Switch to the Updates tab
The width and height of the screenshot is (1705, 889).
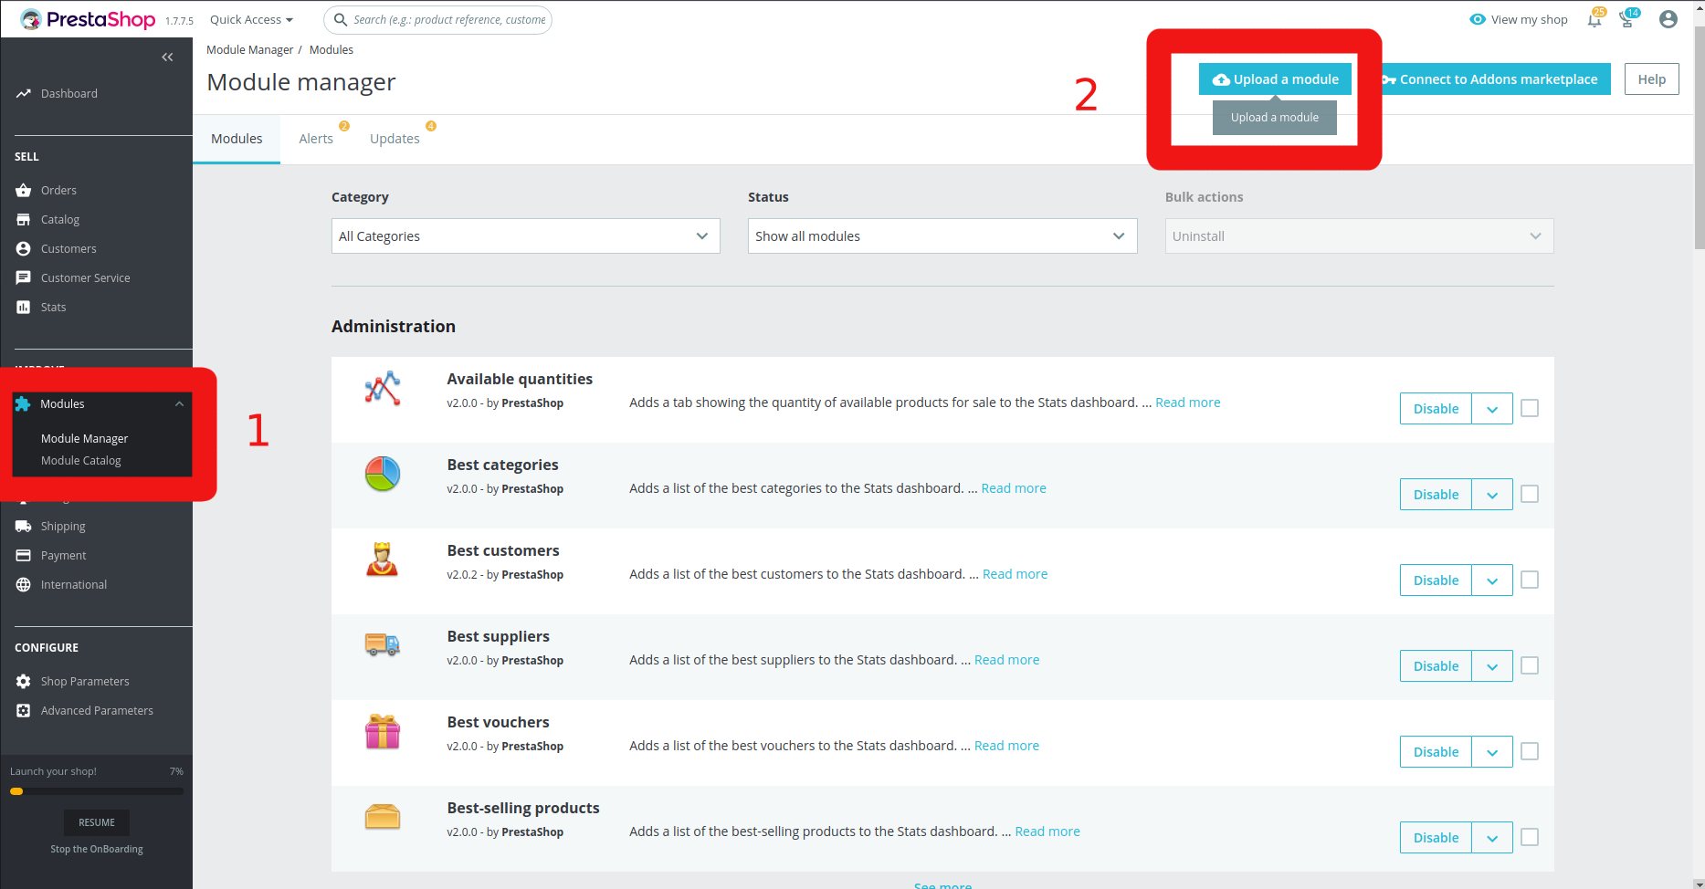[395, 139]
